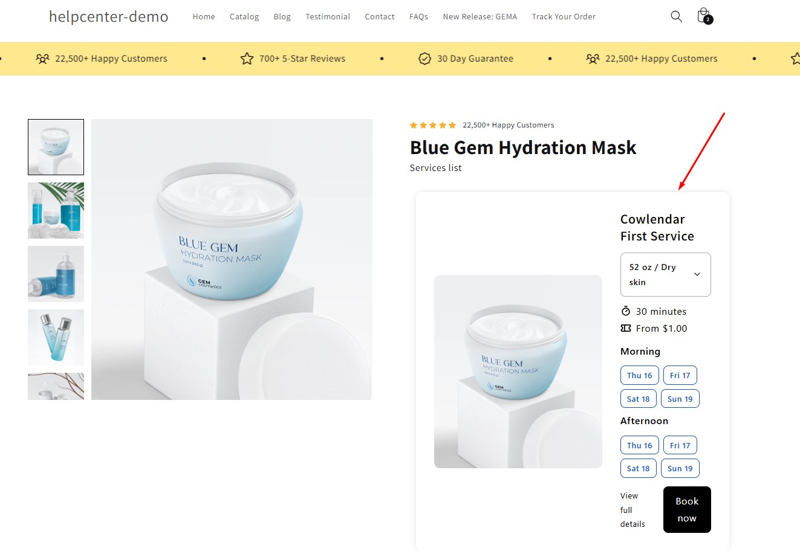Select Afternoon slot Sat 18

click(638, 468)
